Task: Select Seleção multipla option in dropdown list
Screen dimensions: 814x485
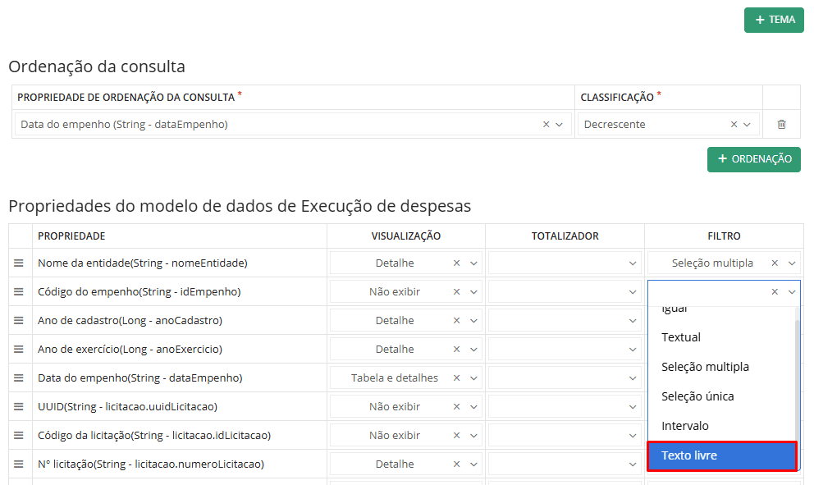Action: (721, 367)
